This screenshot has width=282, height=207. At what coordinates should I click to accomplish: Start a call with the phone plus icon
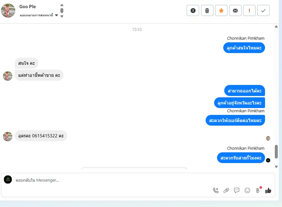tap(216, 190)
